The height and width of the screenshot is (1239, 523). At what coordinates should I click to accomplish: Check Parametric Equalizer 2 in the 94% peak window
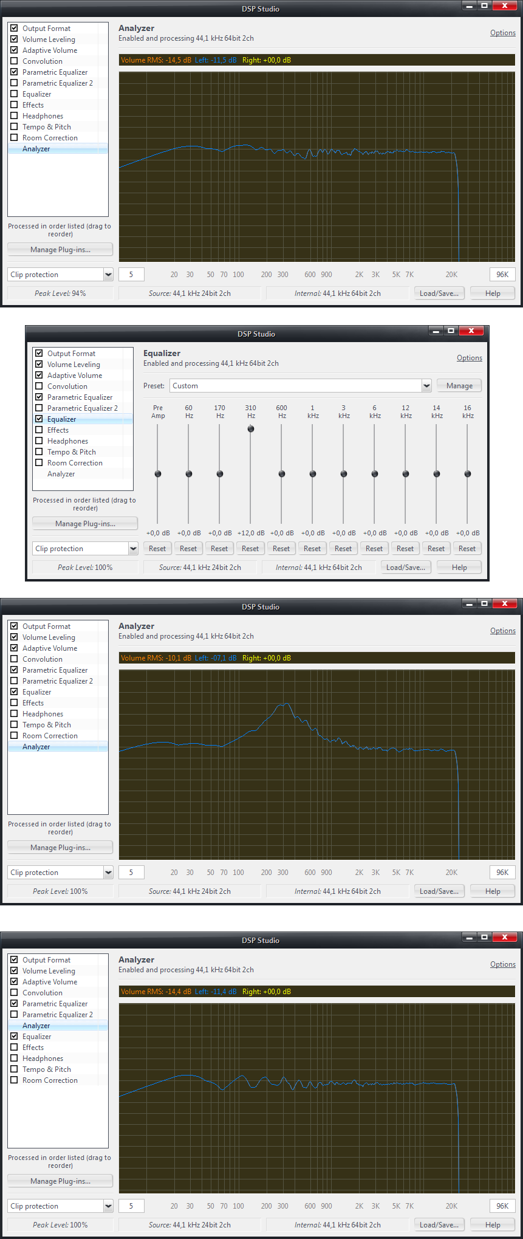[x=14, y=83]
